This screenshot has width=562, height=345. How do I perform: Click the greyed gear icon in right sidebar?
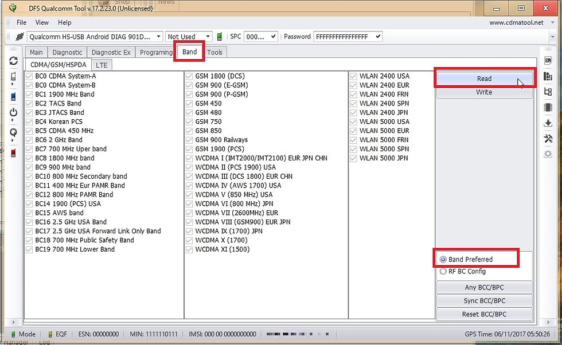coord(548,154)
